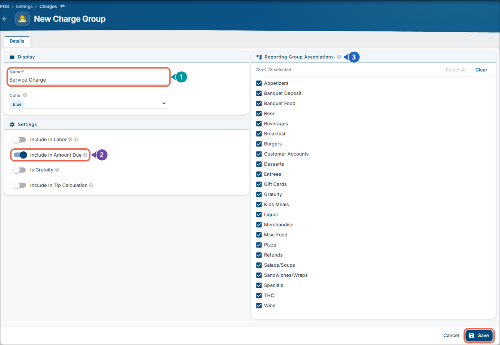
Task: Uncheck the Beverages checkbox
Action: [x=259, y=123]
